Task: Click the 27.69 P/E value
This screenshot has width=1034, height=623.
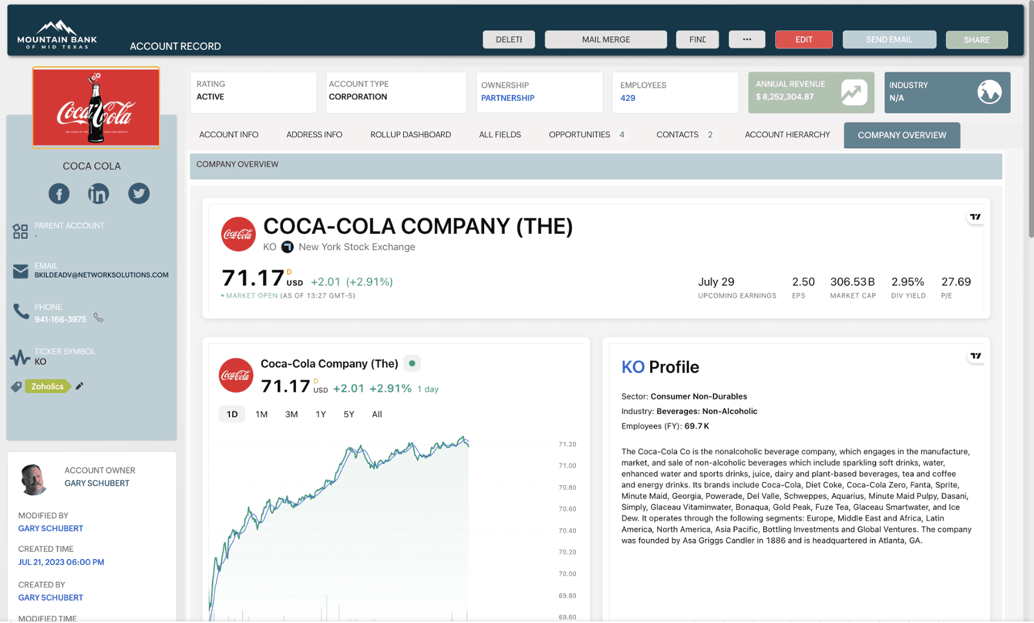Action: [x=956, y=282]
